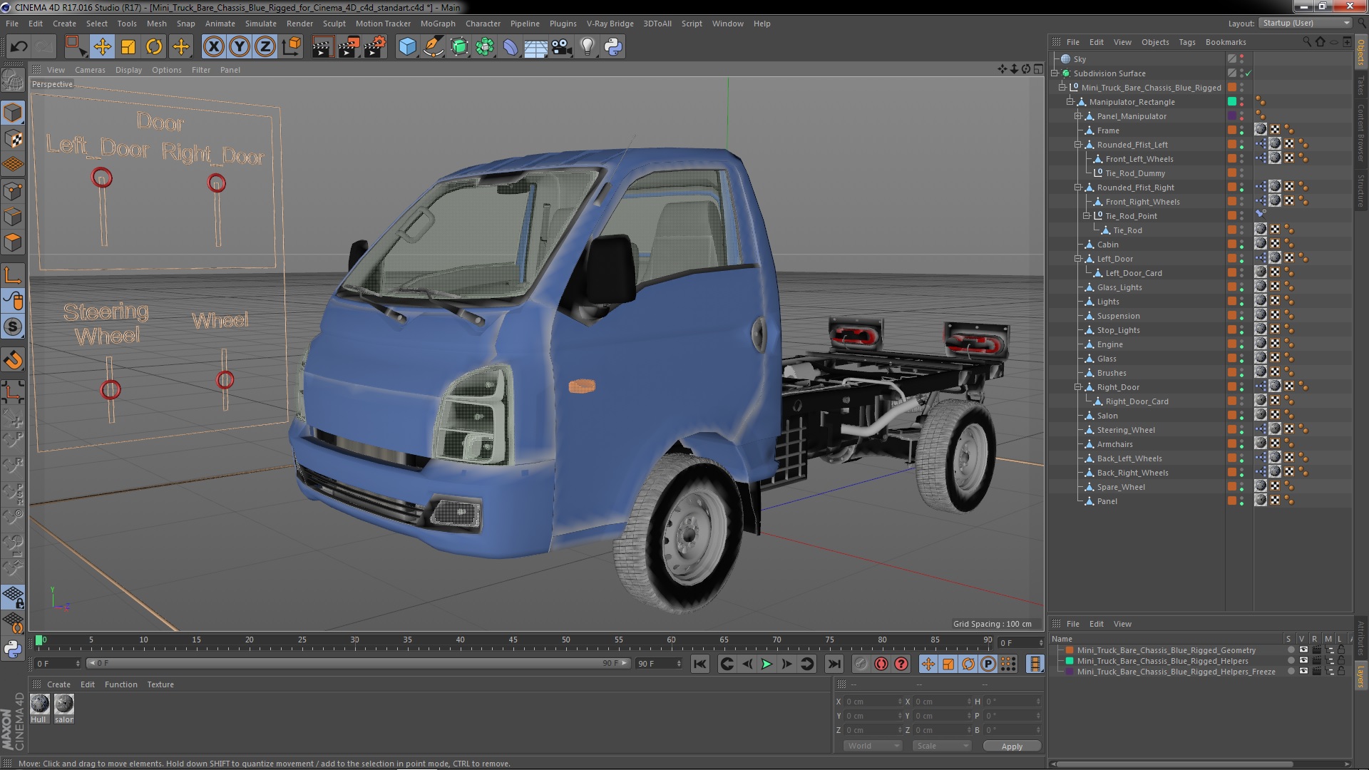Toggle the Snap (S) icon
This screenshot has width=1369, height=770.
point(13,327)
